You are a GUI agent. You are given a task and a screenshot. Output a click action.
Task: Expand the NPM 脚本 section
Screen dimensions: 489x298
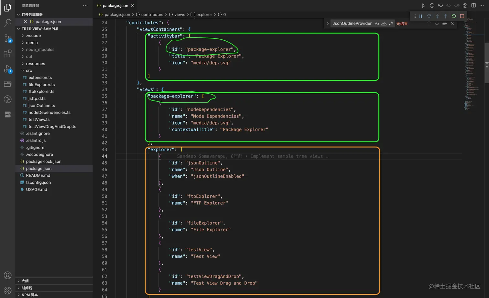29,295
